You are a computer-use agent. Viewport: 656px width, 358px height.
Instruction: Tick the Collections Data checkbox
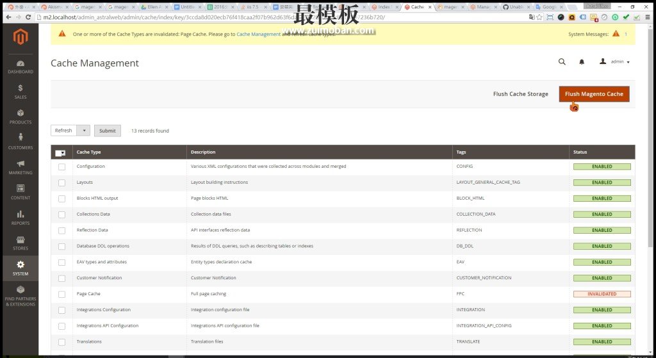[62, 215]
